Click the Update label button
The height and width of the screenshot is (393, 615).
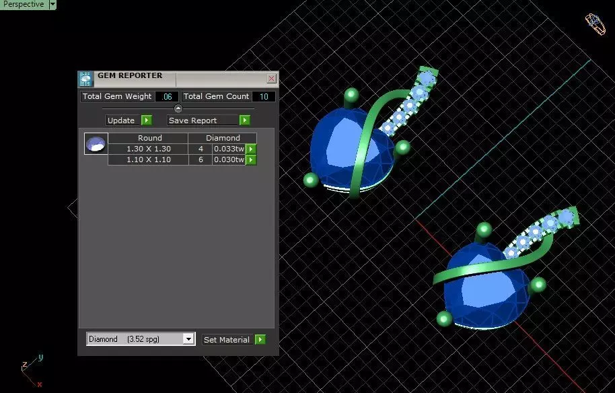(124, 120)
